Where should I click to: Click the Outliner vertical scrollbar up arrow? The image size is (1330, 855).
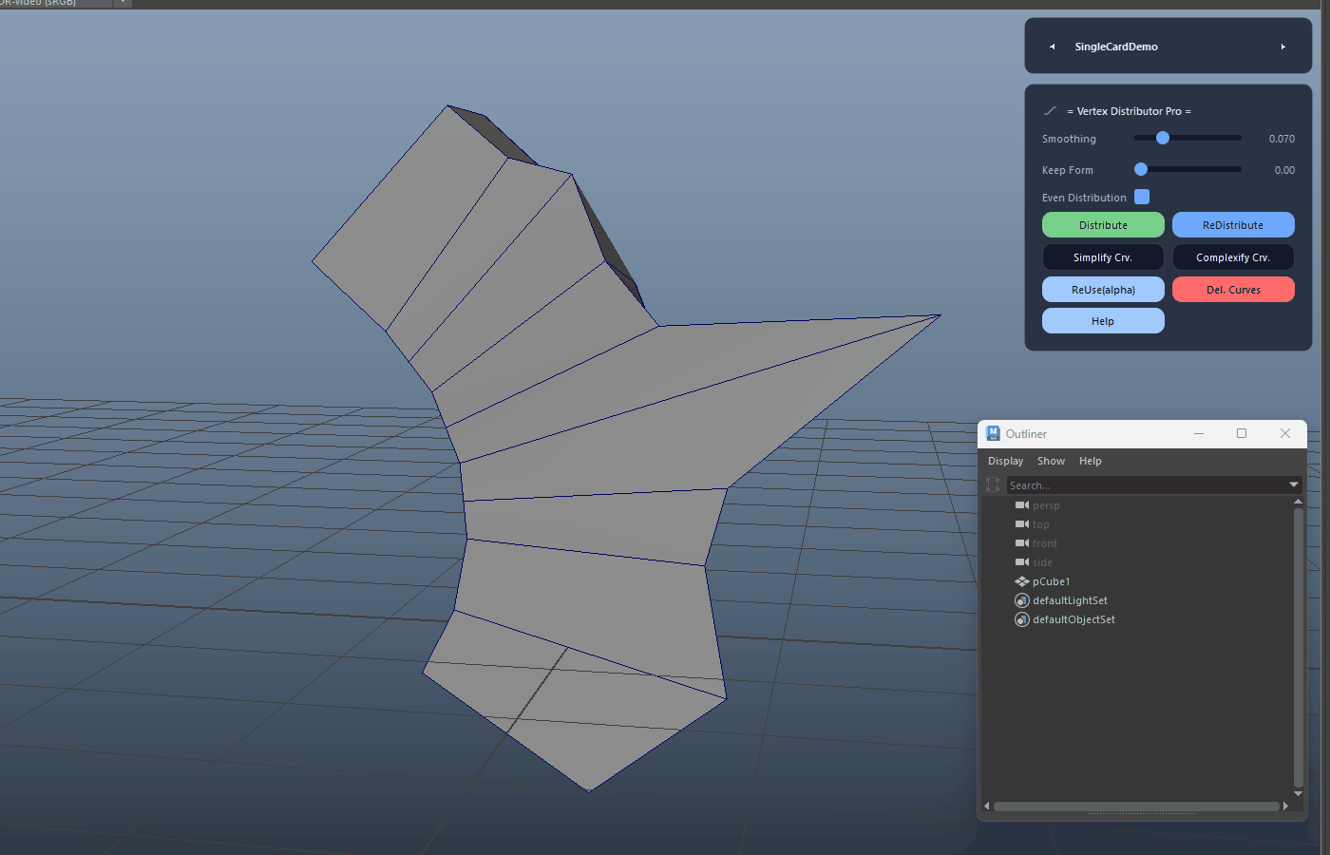(x=1298, y=501)
